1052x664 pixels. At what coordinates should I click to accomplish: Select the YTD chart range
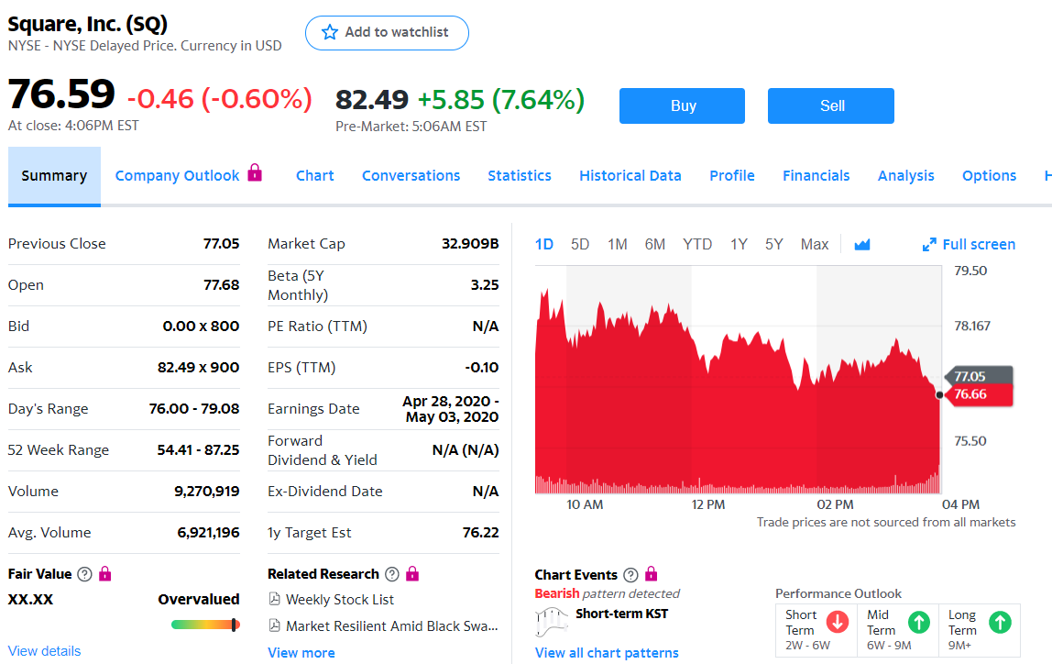[x=697, y=244]
